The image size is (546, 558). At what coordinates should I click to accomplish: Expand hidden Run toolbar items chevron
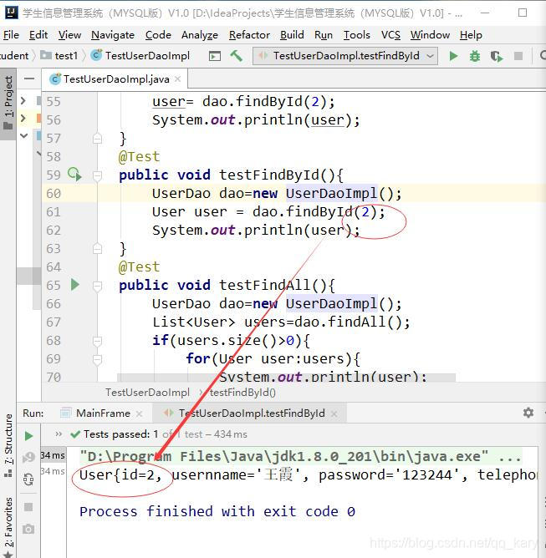(x=59, y=434)
